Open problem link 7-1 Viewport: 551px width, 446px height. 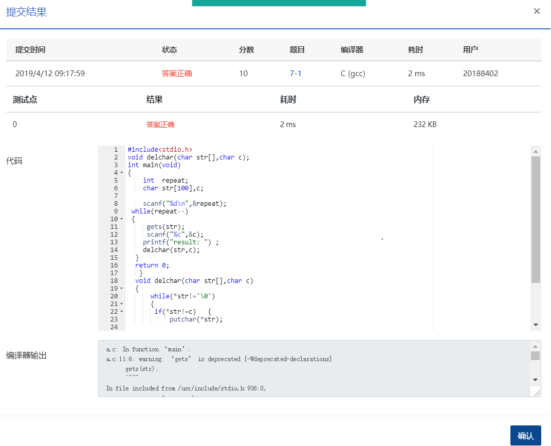(x=295, y=74)
